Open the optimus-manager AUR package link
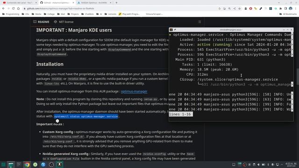Viewport: 299px width, 168px height. click(x=134, y=91)
